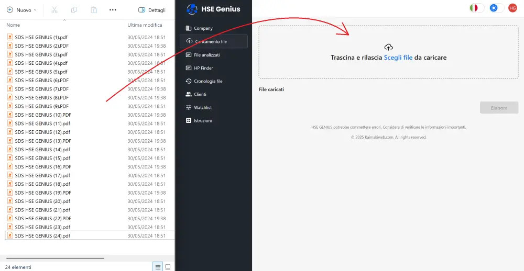This screenshot has height=271, width=524.
Task: Click the copy icon in Explorer toolbar
Action: pyautogui.click(x=74, y=10)
